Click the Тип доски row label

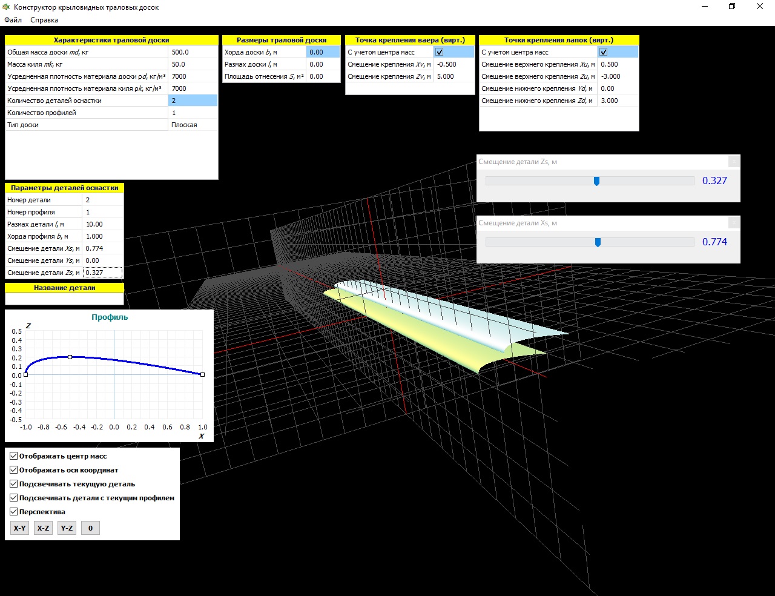tap(23, 125)
